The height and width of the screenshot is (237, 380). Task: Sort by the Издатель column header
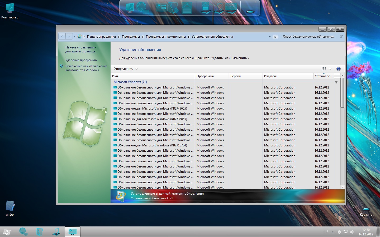point(288,76)
